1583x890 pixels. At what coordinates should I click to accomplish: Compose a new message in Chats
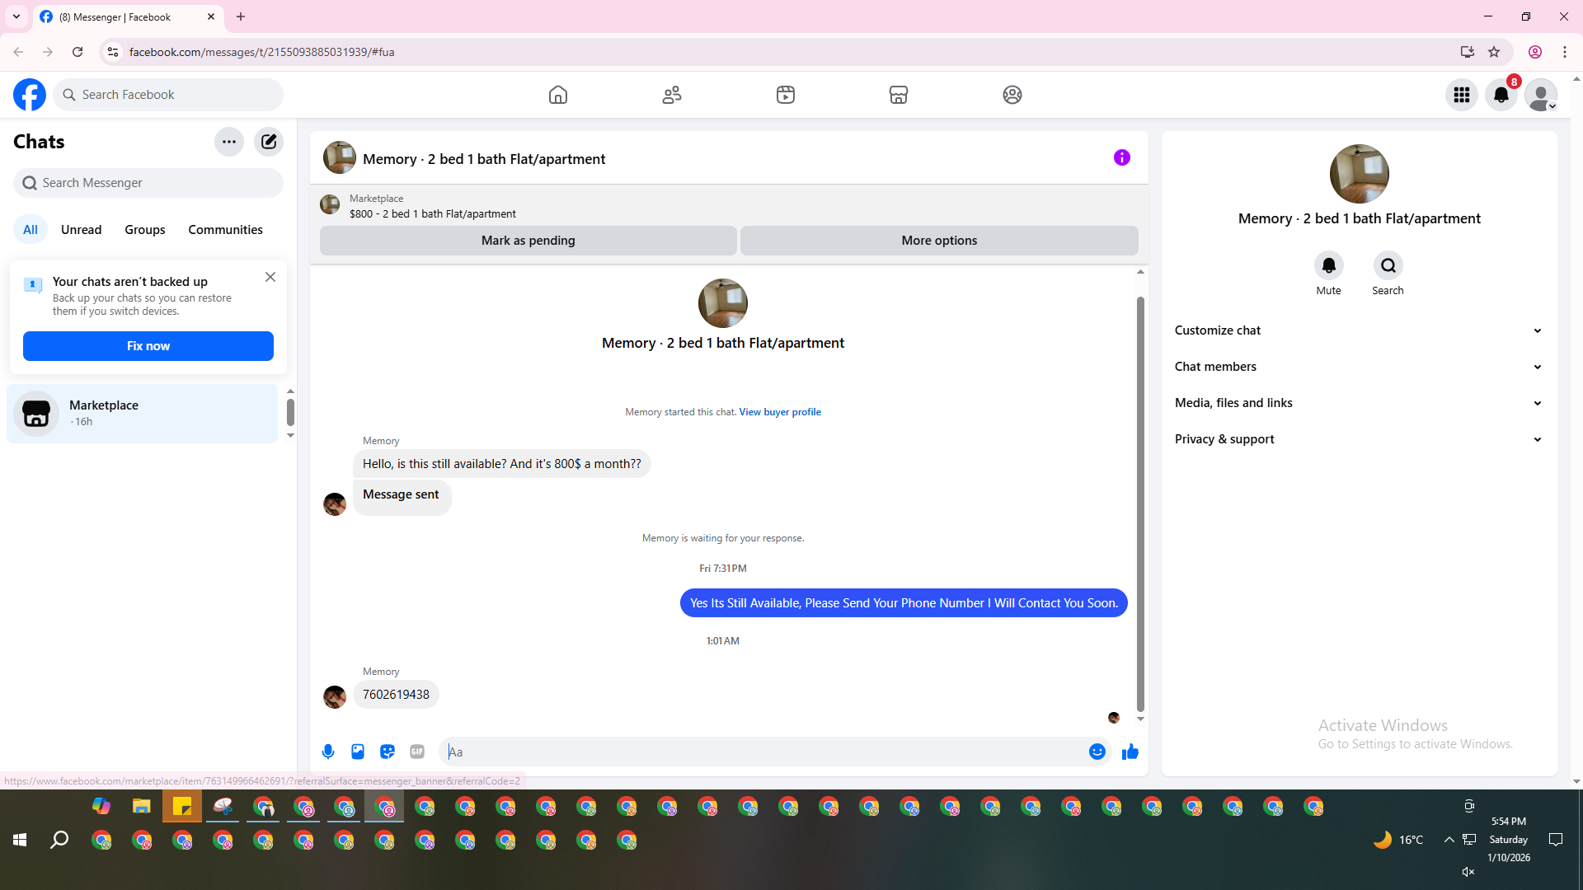[x=269, y=142]
